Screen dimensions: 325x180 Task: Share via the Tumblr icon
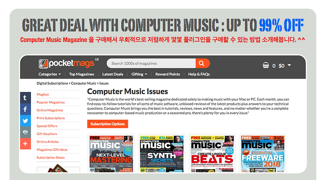pyautogui.click(x=25, y=98)
